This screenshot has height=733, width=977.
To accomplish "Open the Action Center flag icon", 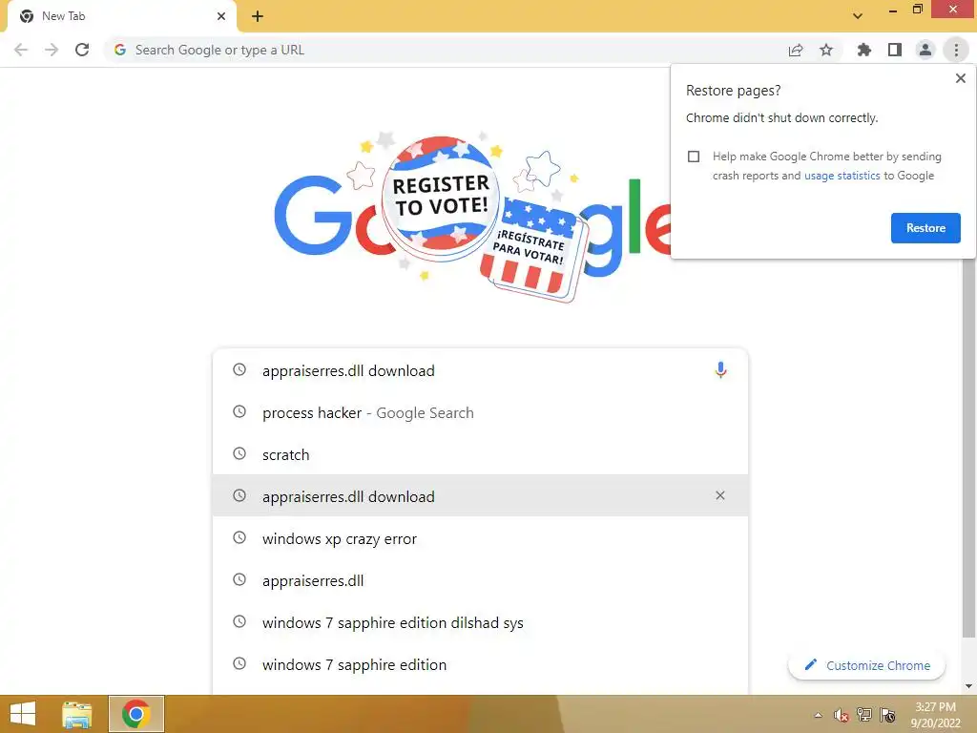I will (x=887, y=715).
